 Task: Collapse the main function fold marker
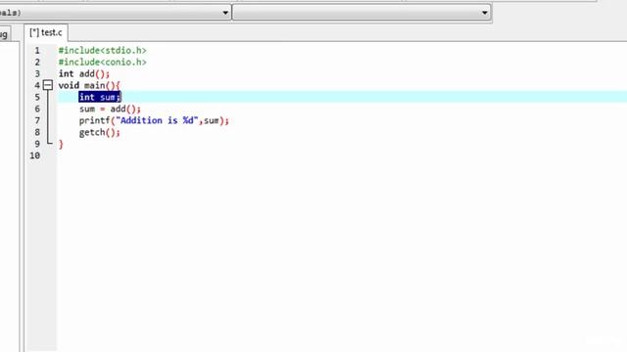pyautogui.click(x=48, y=85)
